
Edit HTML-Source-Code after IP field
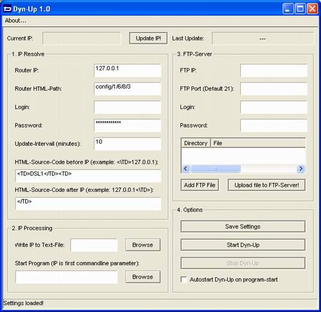pos(88,204)
